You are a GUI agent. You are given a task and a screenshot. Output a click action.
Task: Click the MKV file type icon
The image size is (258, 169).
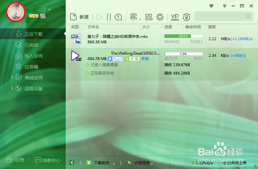(x=76, y=39)
